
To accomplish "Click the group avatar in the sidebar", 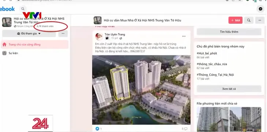I will pos(7,22).
